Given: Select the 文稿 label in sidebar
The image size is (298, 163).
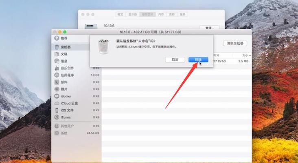Looking at the screenshot, I should 64,54.
